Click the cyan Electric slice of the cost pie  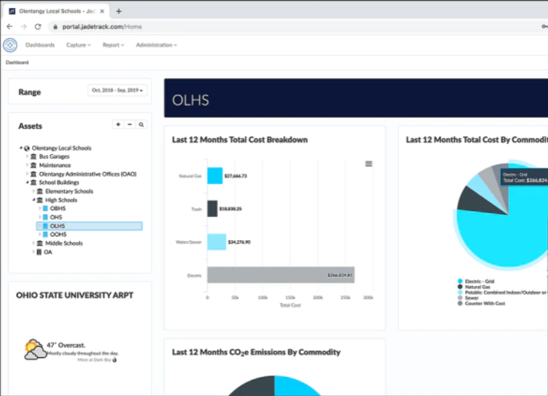tap(503, 241)
